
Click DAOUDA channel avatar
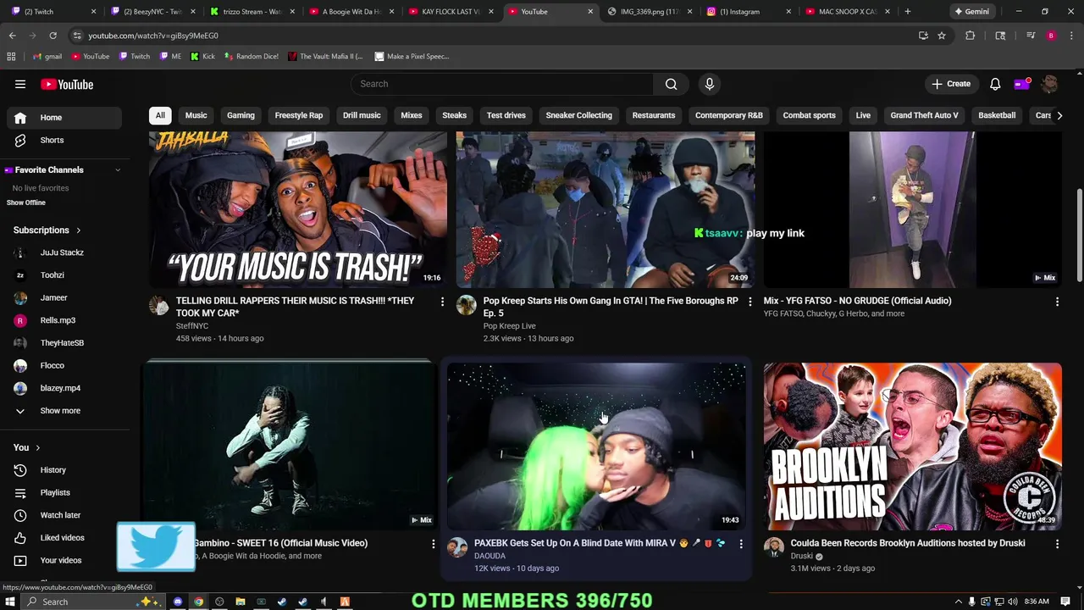click(457, 548)
